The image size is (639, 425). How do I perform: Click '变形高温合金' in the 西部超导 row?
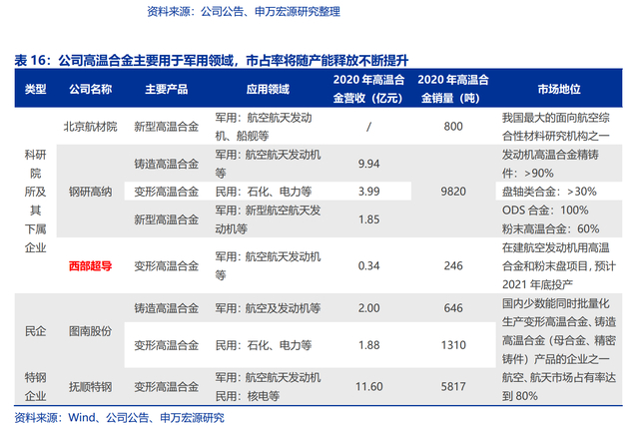(167, 265)
